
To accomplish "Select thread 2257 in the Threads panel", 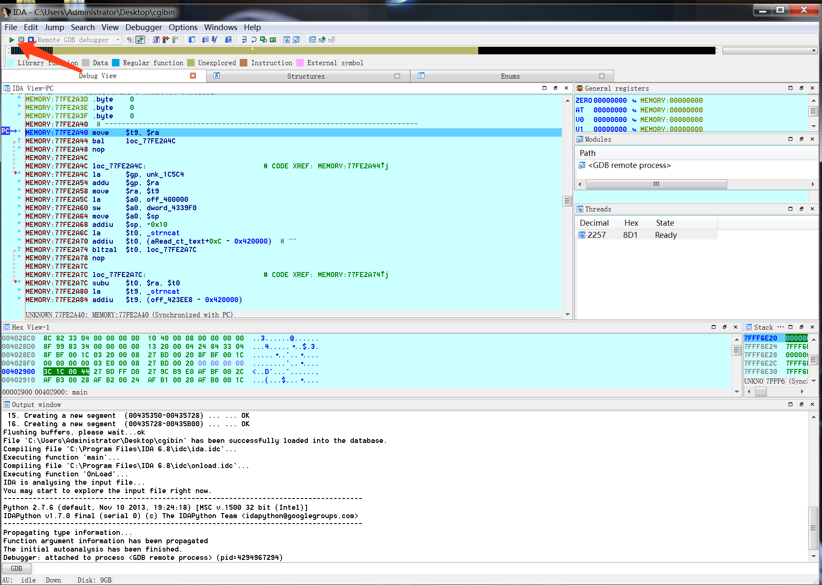I will tap(647, 235).
